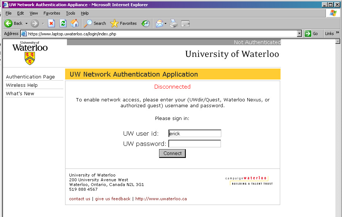Click the Print icon in toolbar

[174, 23]
